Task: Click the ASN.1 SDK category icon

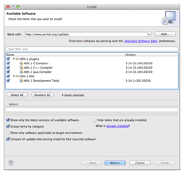Action: [x=18, y=76]
